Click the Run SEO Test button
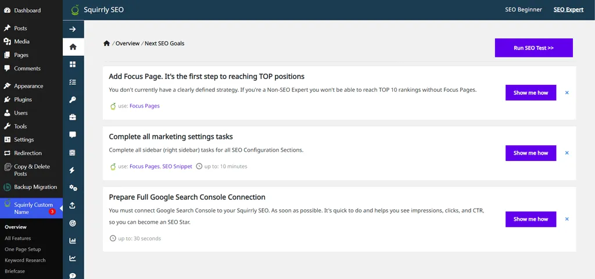 coord(533,48)
